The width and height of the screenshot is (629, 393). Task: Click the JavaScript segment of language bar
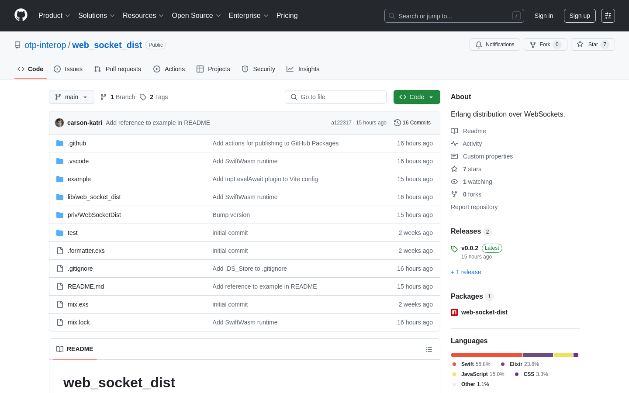[563, 355]
